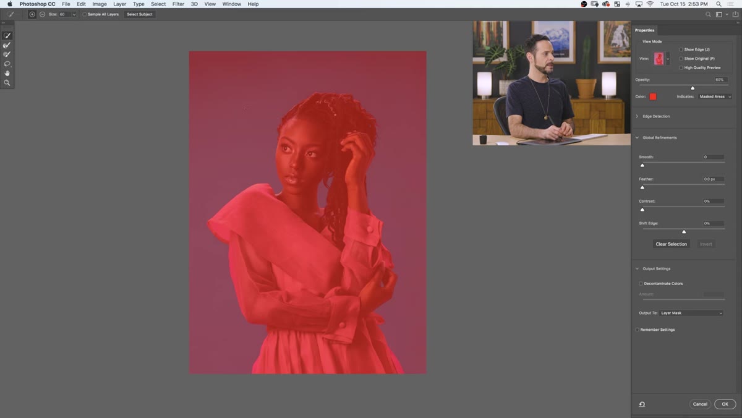Enable Show Edge (J) checkbox
This screenshot has height=418, width=742.
pyautogui.click(x=681, y=49)
